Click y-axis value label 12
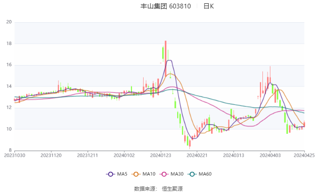 [x=9, y=108]
